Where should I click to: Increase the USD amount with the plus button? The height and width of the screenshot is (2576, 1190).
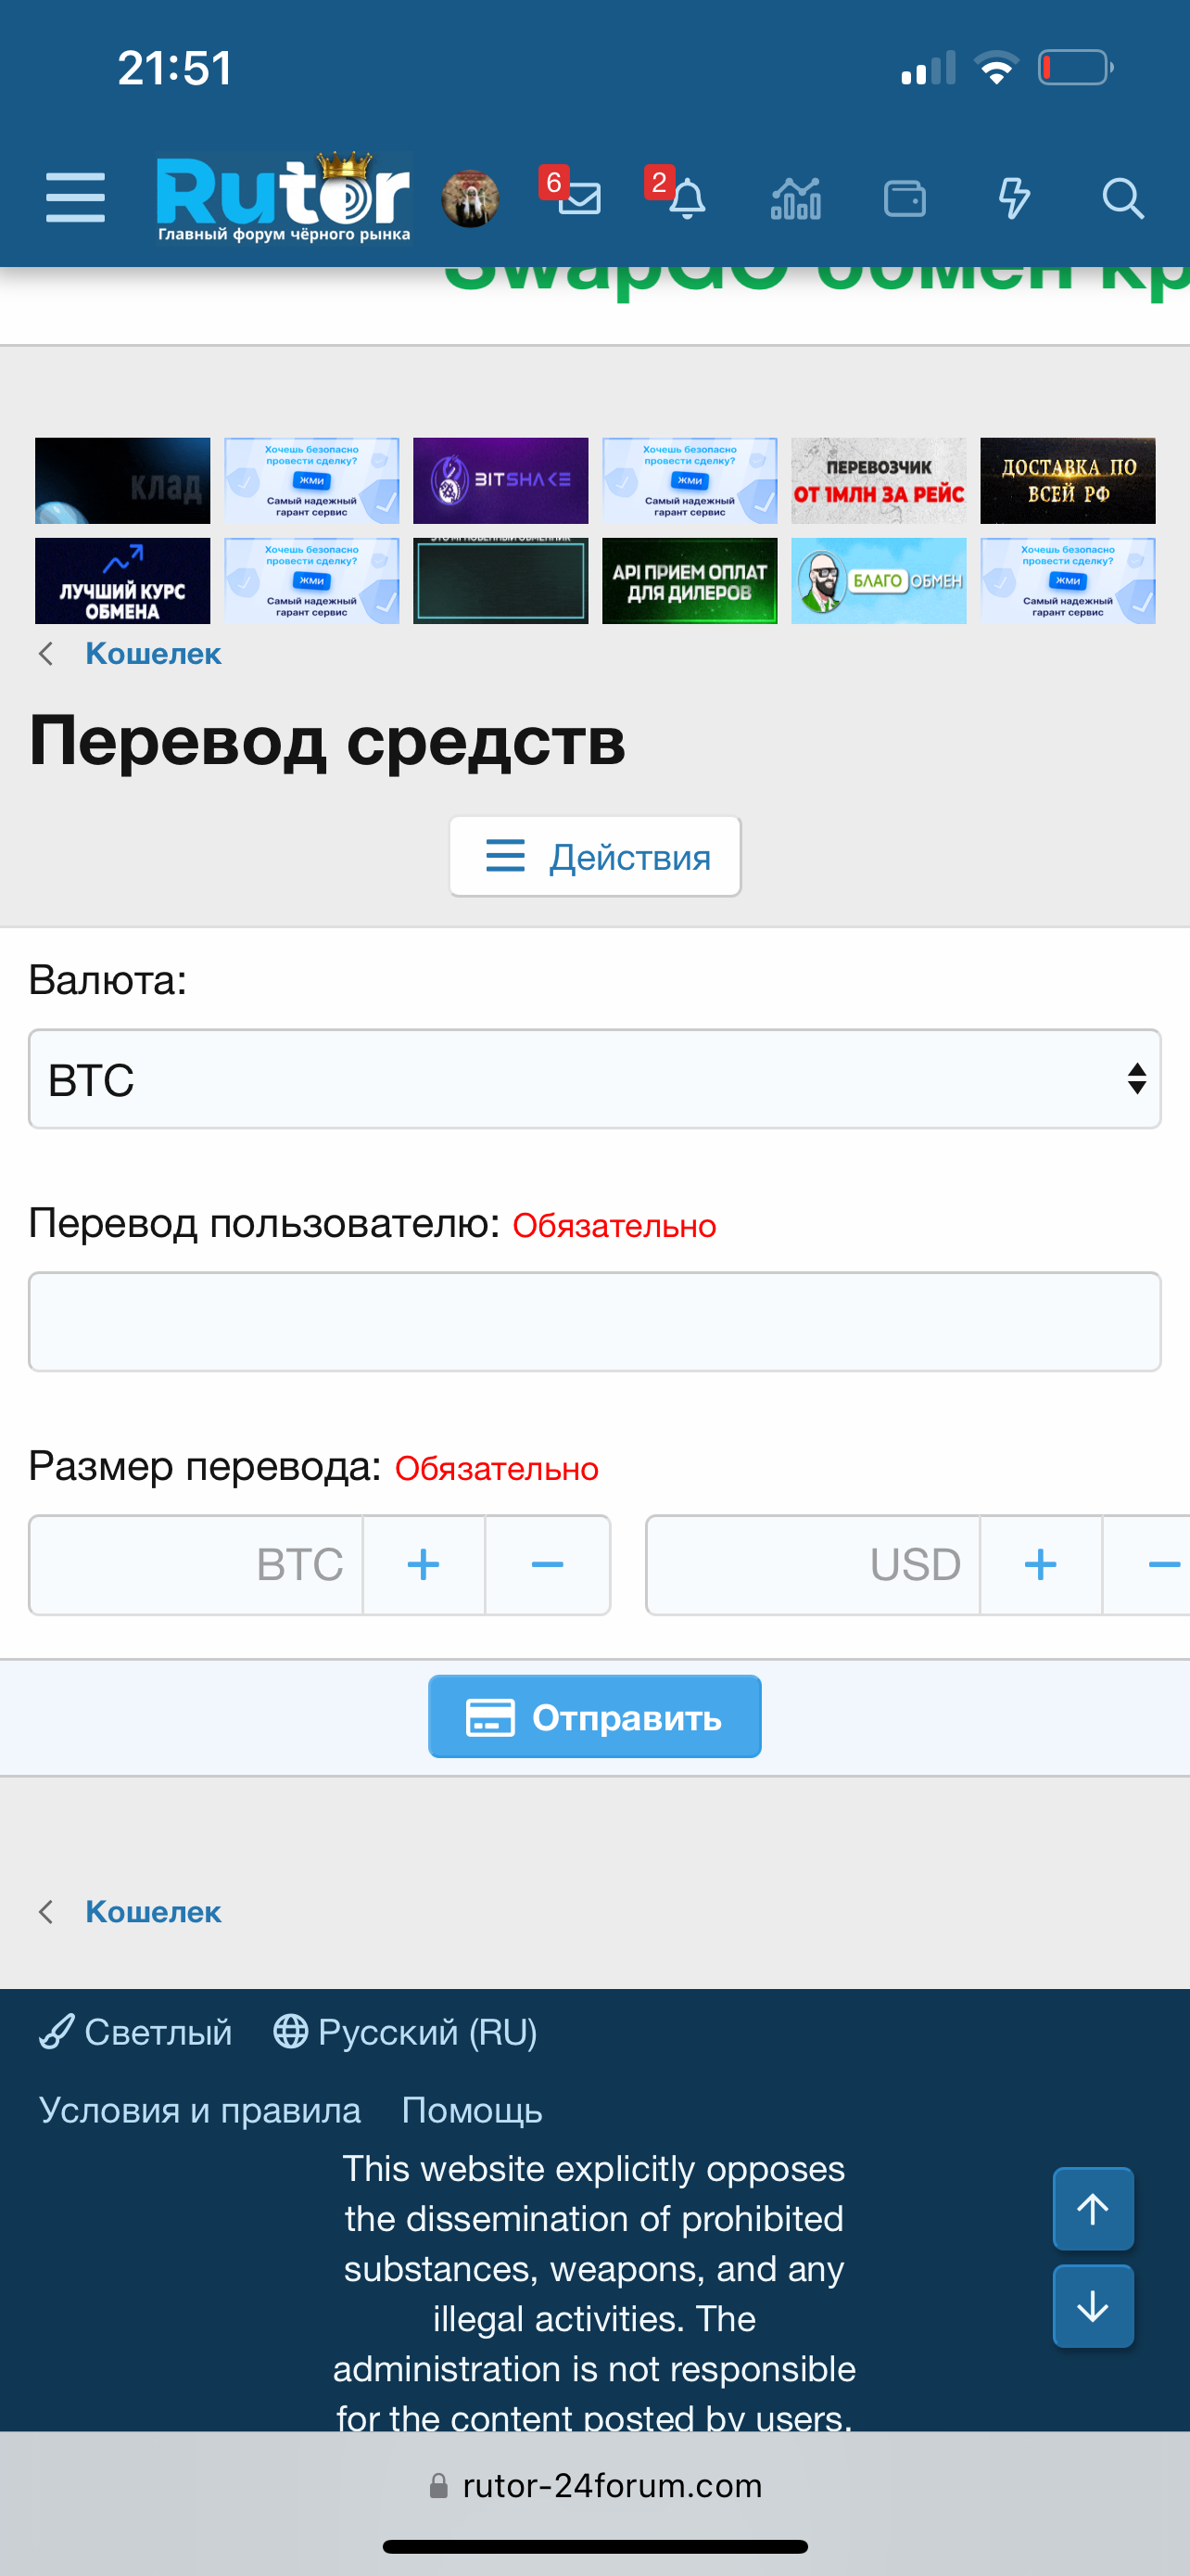(1040, 1564)
